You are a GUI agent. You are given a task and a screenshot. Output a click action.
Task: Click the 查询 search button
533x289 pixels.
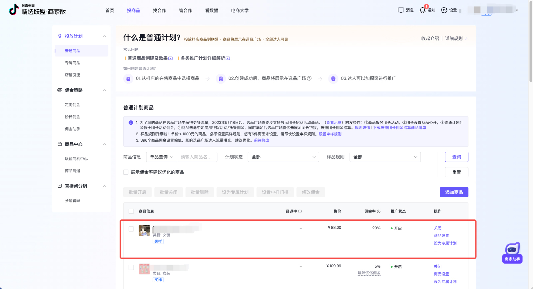click(x=457, y=157)
